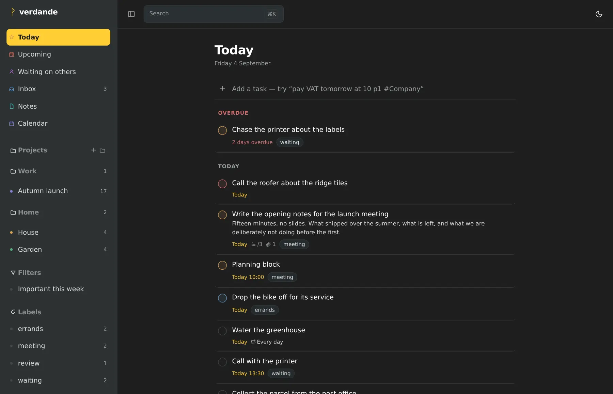Open the Notes section
The width and height of the screenshot is (613, 394).
click(58, 106)
